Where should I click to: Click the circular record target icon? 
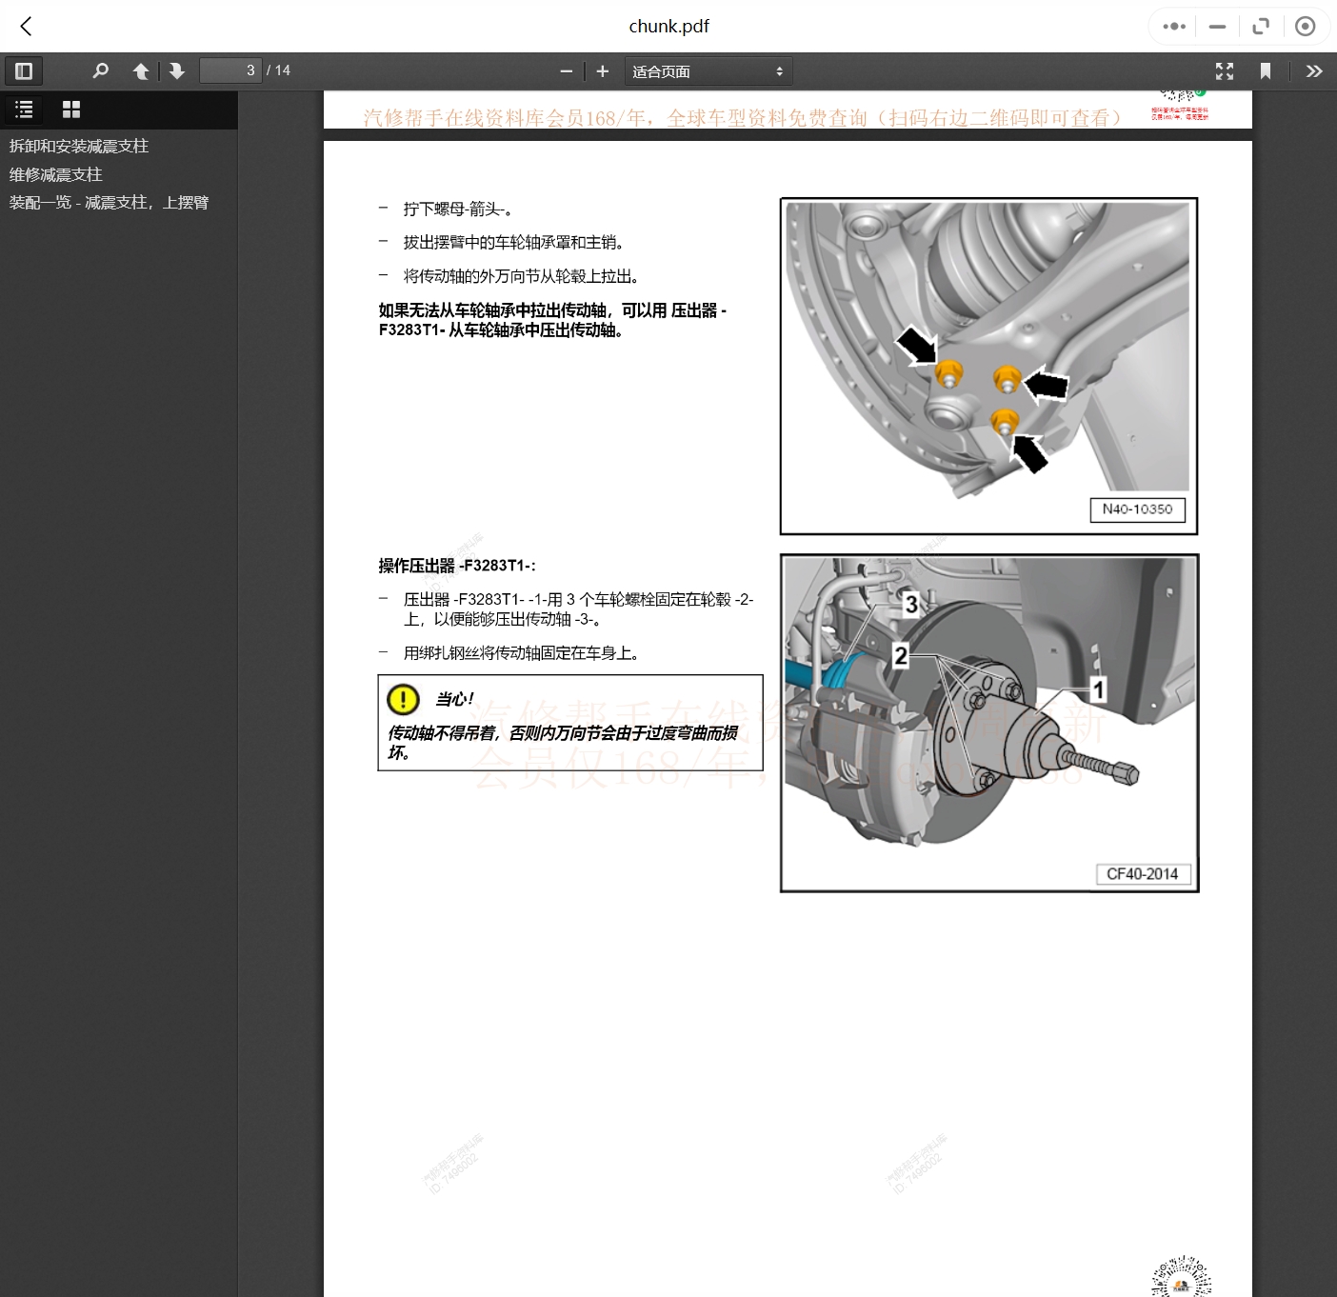(1305, 27)
